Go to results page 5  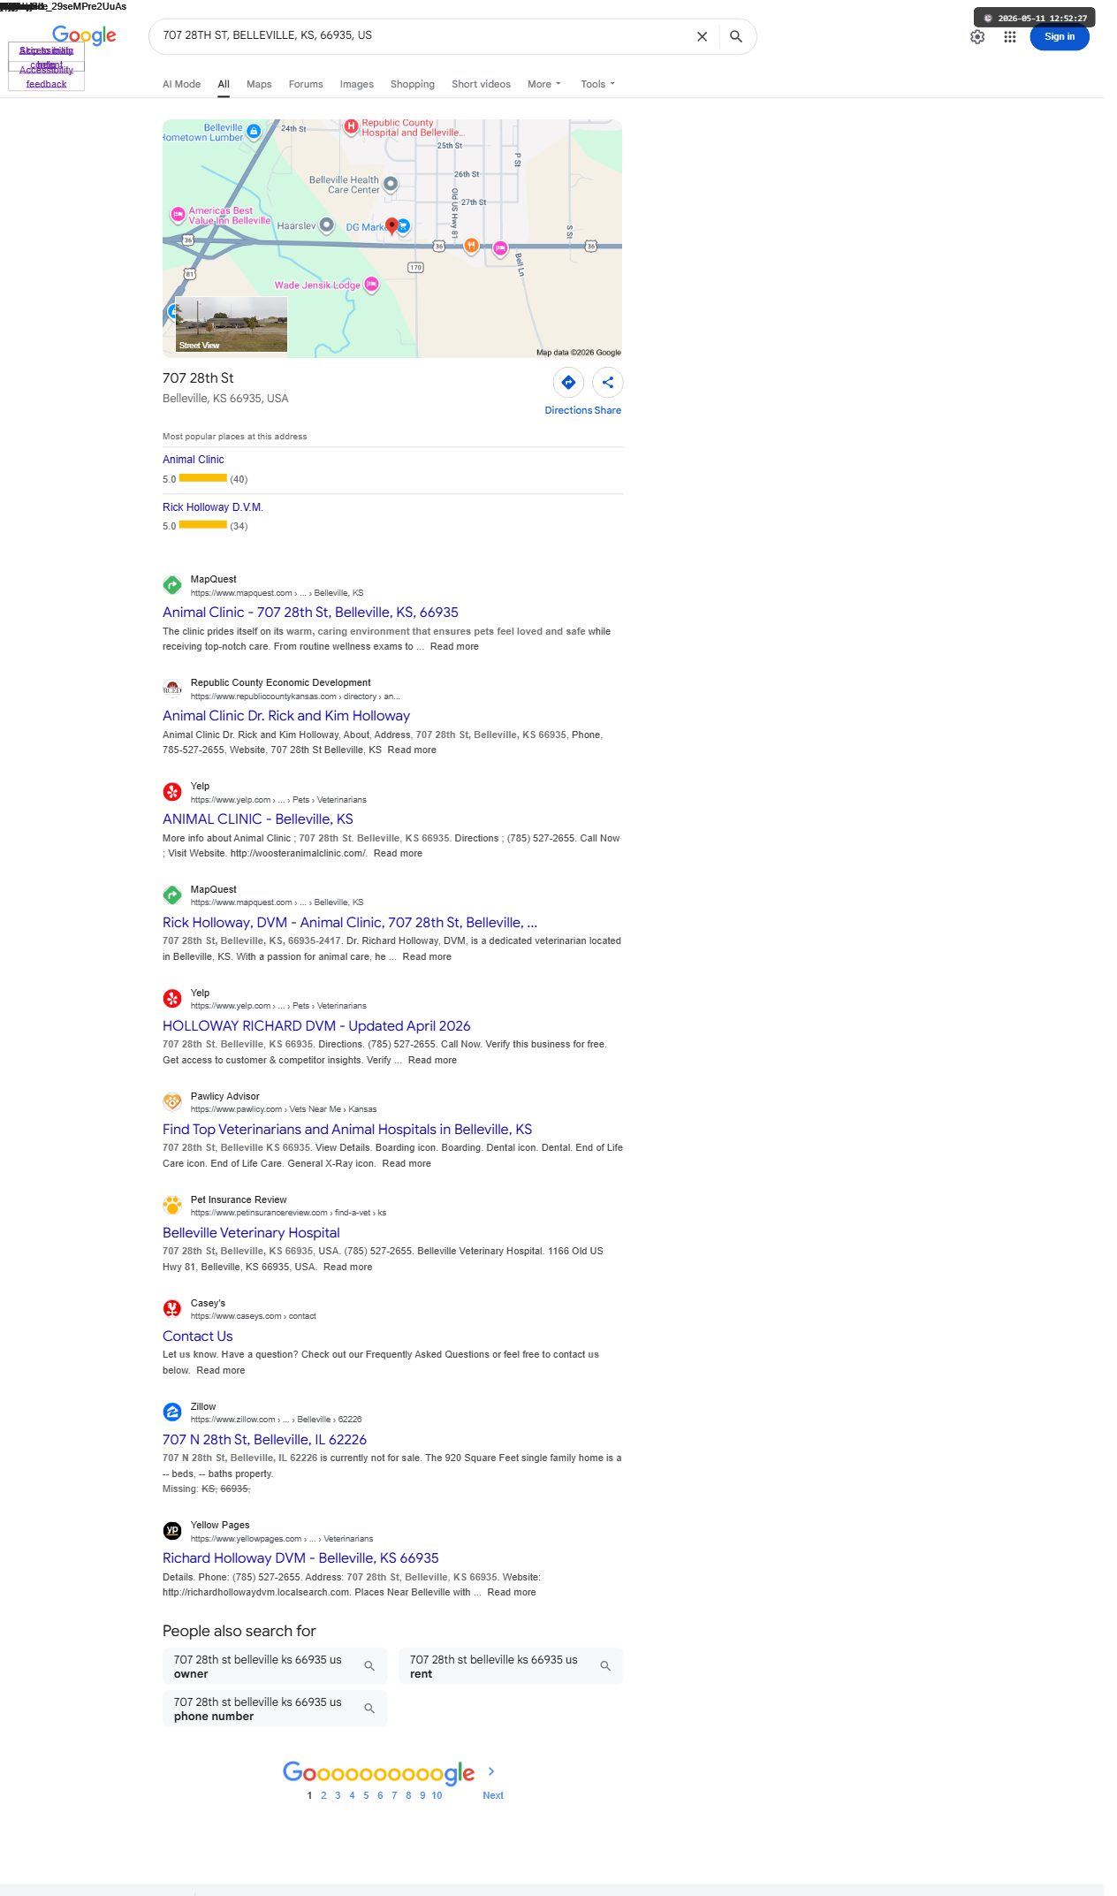pyautogui.click(x=366, y=1795)
